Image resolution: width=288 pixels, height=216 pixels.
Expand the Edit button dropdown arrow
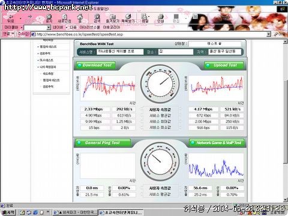pyautogui.click(x=186, y=19)
